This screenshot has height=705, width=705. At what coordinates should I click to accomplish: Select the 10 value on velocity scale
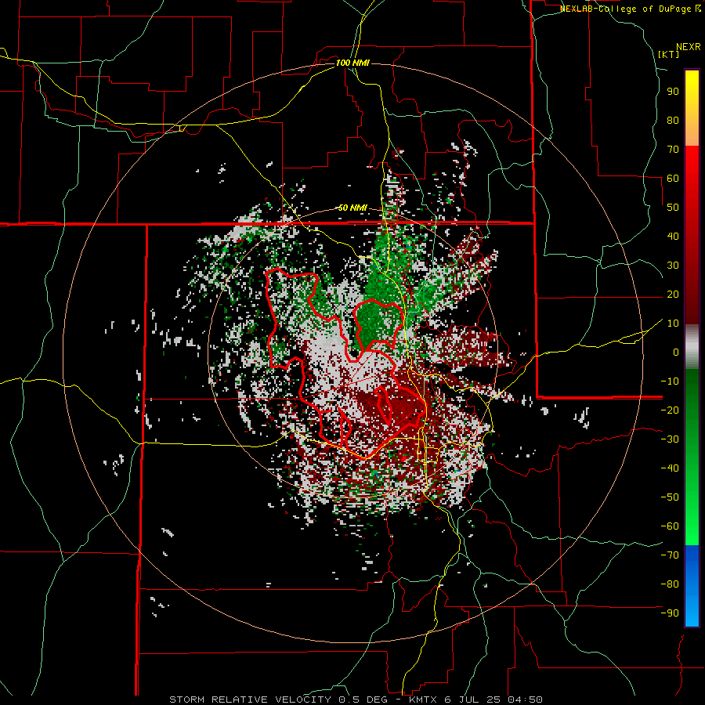point(673,324)
